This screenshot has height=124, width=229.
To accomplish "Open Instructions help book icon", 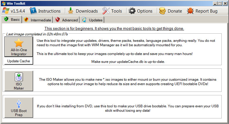I will tap(33, 11).
